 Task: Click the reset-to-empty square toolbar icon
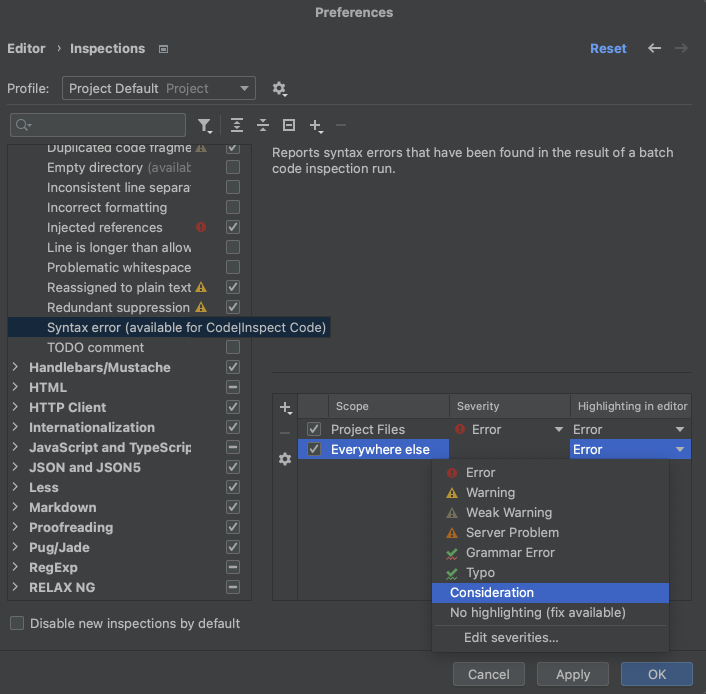pyautogui.click(x=289, y=125)
